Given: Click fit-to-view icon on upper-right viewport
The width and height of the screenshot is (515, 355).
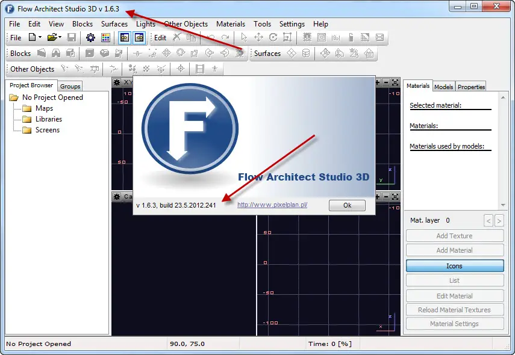Looking at the screenshot, I should 395,82.
